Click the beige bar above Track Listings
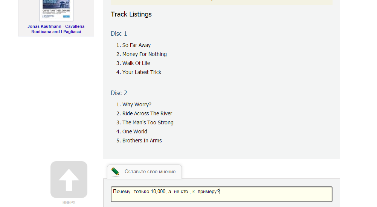The image size is (377, 207). tap(221, 2)
